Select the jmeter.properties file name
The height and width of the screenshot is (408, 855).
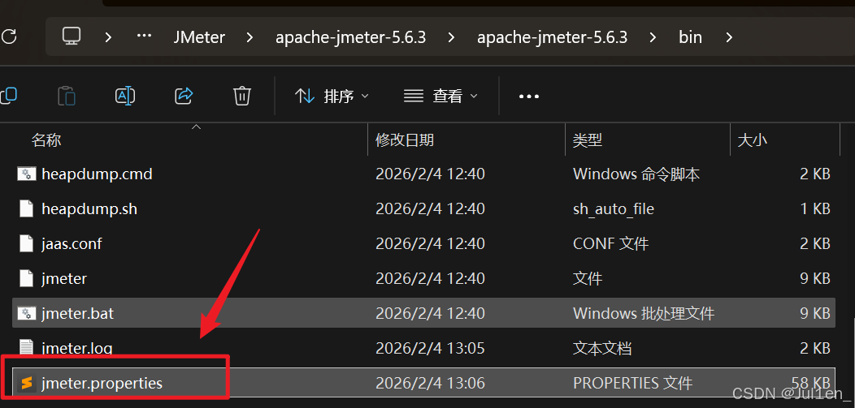(x=102, y=383)
